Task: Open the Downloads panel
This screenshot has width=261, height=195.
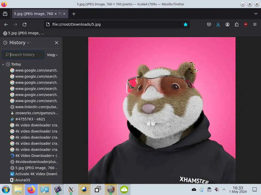Action: (218, 25)
